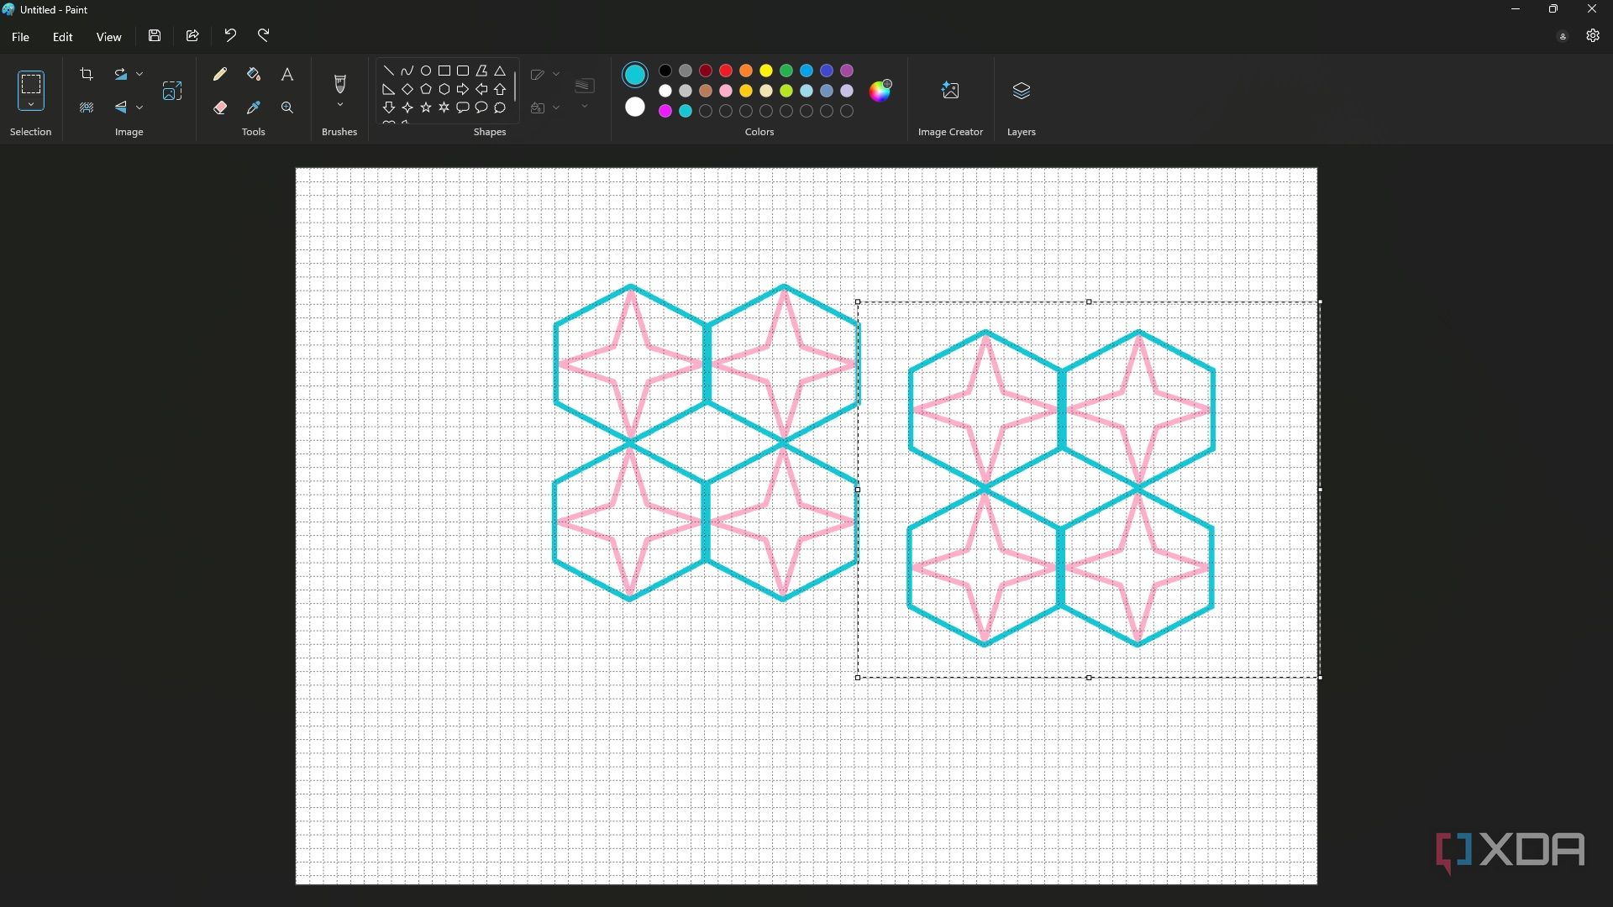The image size is (1613, 907).
Task: Expand the Selection options dropdown
Action: point(31,105)
